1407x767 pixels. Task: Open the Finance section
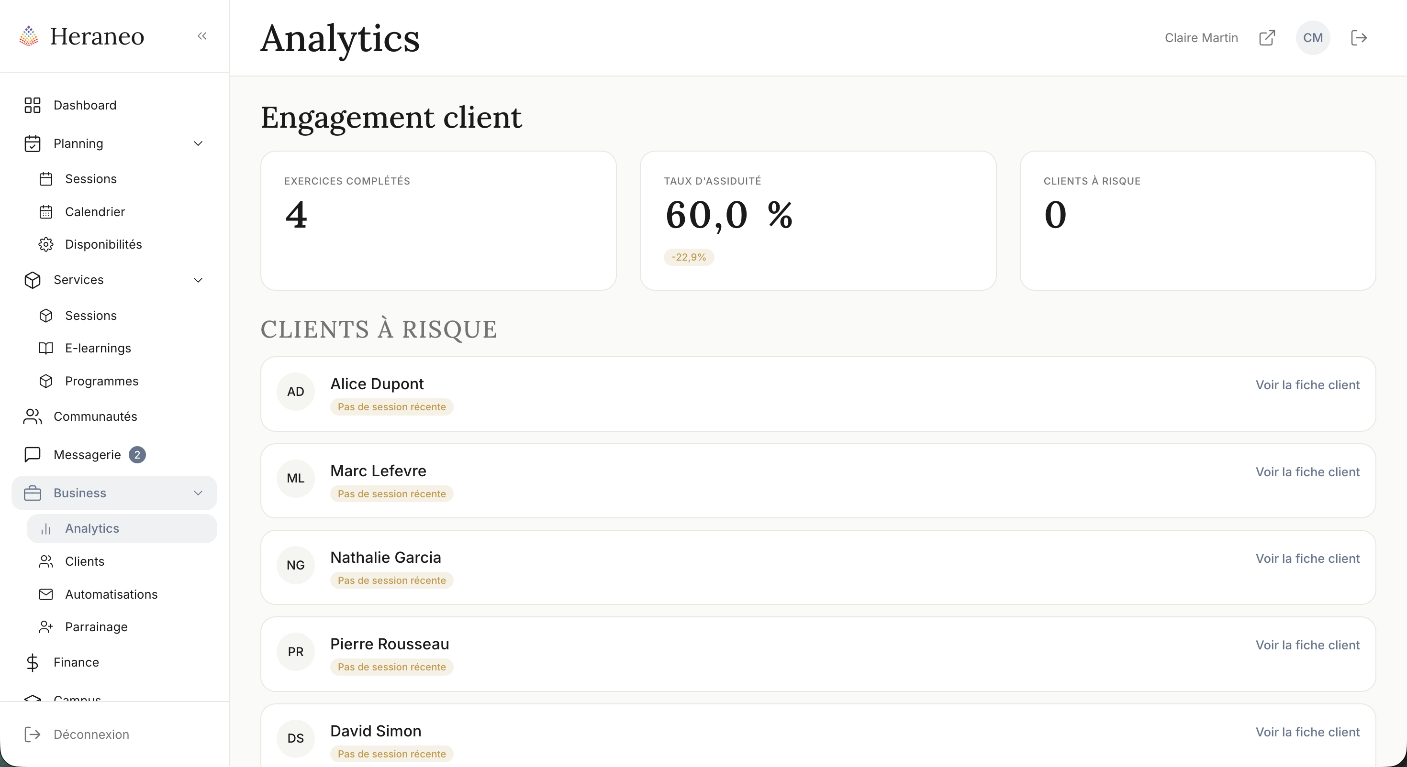click(76, 662)
